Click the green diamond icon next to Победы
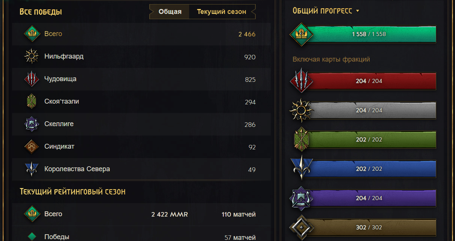 (32, 236)
